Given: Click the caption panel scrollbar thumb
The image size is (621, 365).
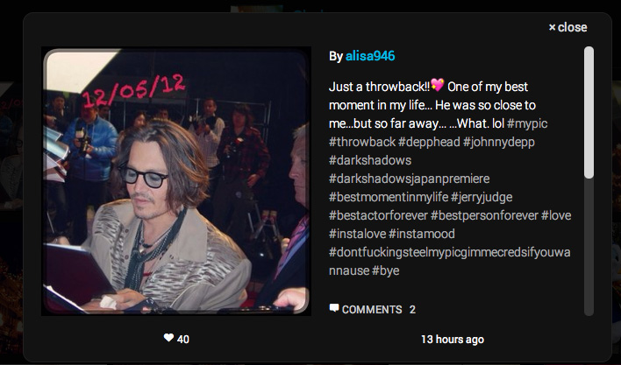Looking at the screenshot, I should 589,113.
